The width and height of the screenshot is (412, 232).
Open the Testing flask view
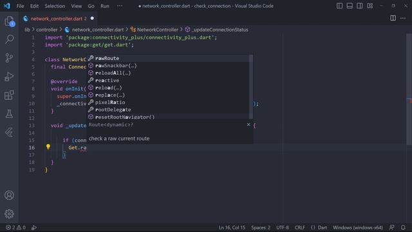(x=9, y=114)
